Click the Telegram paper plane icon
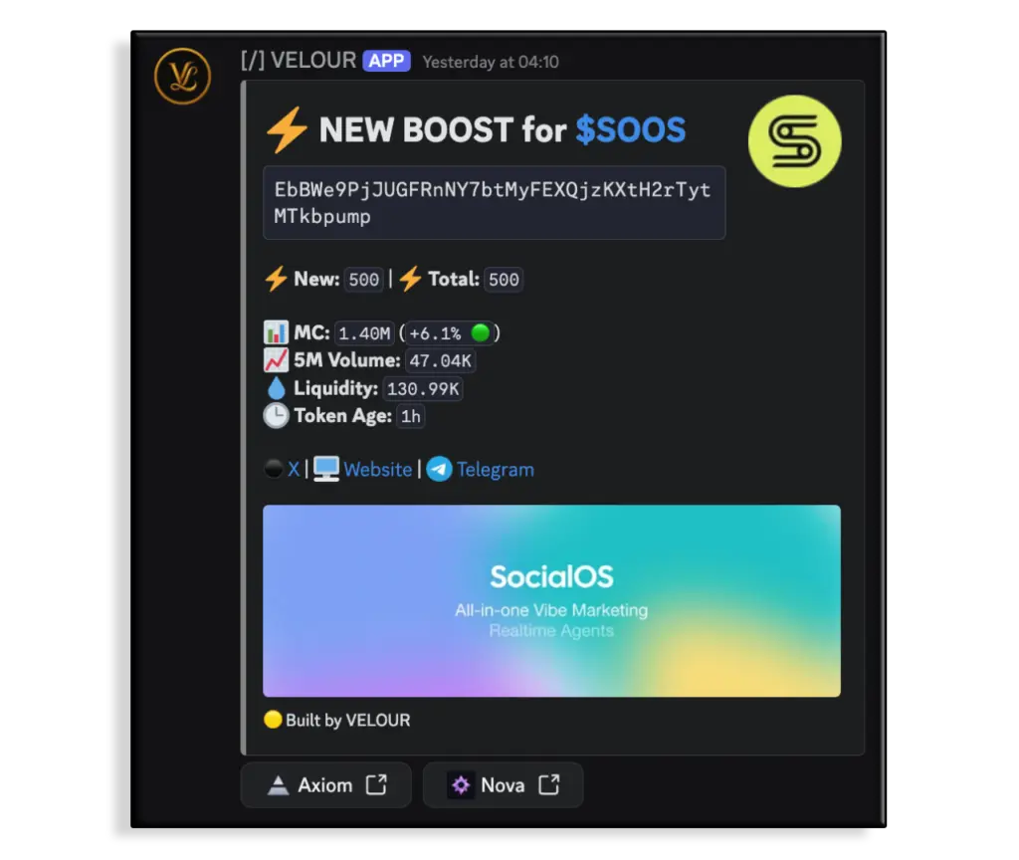The width and height of the screenshot is (1019, 860). [x=439, y=469]
